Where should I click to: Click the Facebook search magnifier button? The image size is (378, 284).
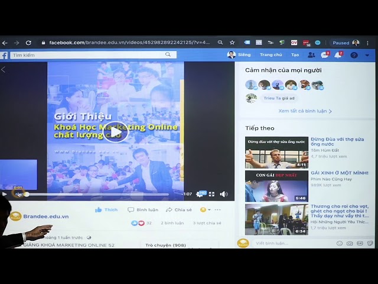click(168, 54)
